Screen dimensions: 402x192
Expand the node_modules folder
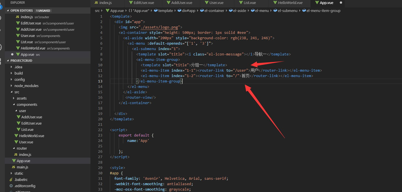tap(12, 86)
